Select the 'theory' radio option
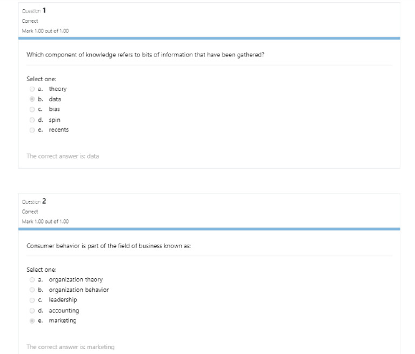This screenshot has width=415, height=354. [x=32, y=89]
